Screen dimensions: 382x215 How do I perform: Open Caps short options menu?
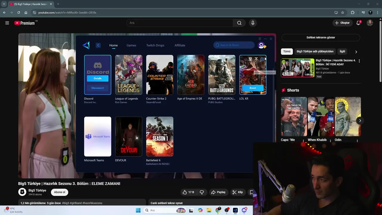[304, 141]
